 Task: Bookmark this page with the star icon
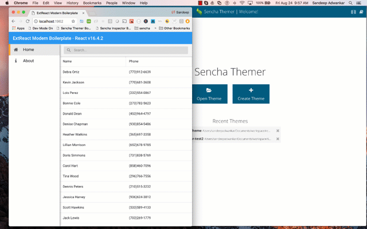coord(73,21)
